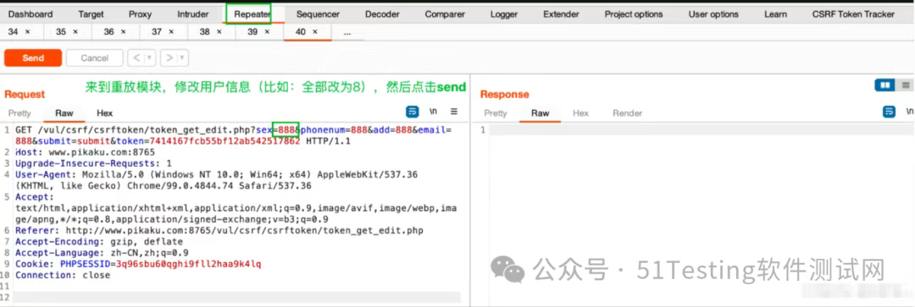Switch to the Decoder tab
915x307 pixels.
click(x=382, y=14)
